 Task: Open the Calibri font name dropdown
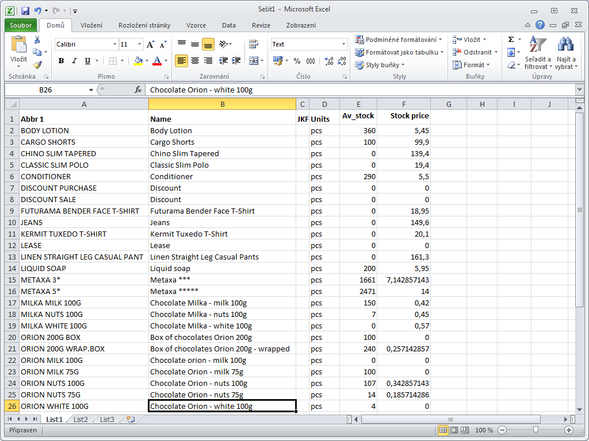(x=114, y=44)
